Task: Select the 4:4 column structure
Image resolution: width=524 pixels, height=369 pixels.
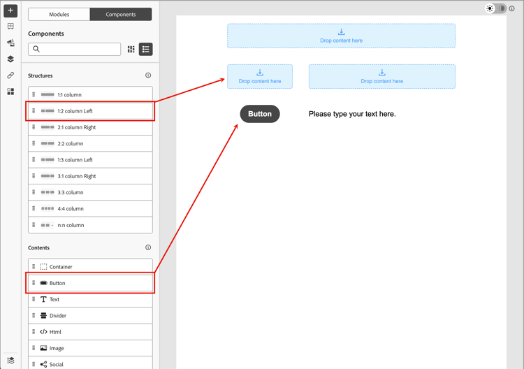Action: [x=90, y=208]
